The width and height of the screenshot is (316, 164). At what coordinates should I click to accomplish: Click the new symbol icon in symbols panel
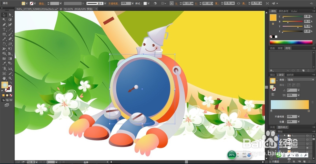[303, 70]
